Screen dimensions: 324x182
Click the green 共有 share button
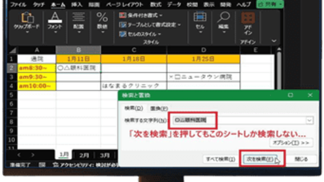[270, 4]
